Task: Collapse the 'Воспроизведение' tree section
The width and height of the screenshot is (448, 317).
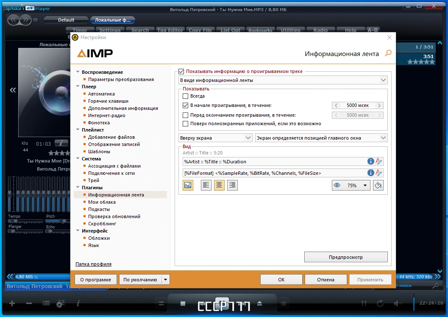Action: pos(78,72)
